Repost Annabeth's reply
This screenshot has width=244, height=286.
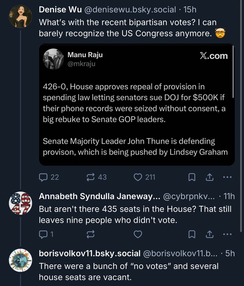[90, 234]
